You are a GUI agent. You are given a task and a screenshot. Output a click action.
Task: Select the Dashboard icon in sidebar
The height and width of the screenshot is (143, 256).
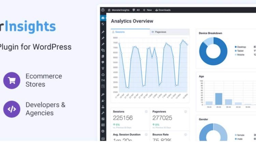tap(103, 18)
